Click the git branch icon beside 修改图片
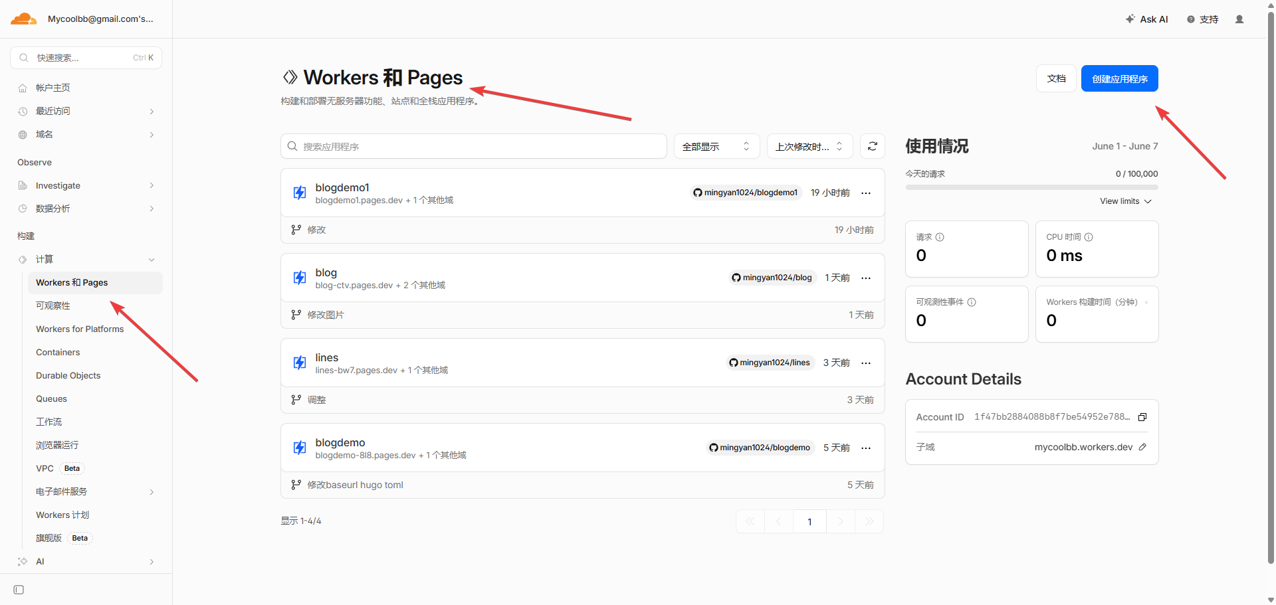Screen dimensions: 1276x605 click(296, 315)
